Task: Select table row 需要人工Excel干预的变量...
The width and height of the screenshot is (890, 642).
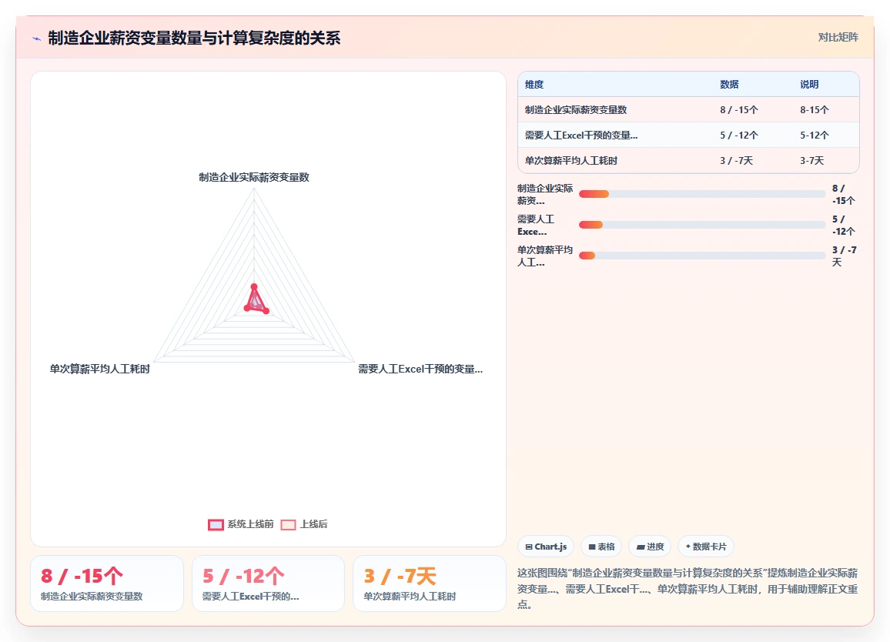Action: pyautogui.click(x=688, y=135)
